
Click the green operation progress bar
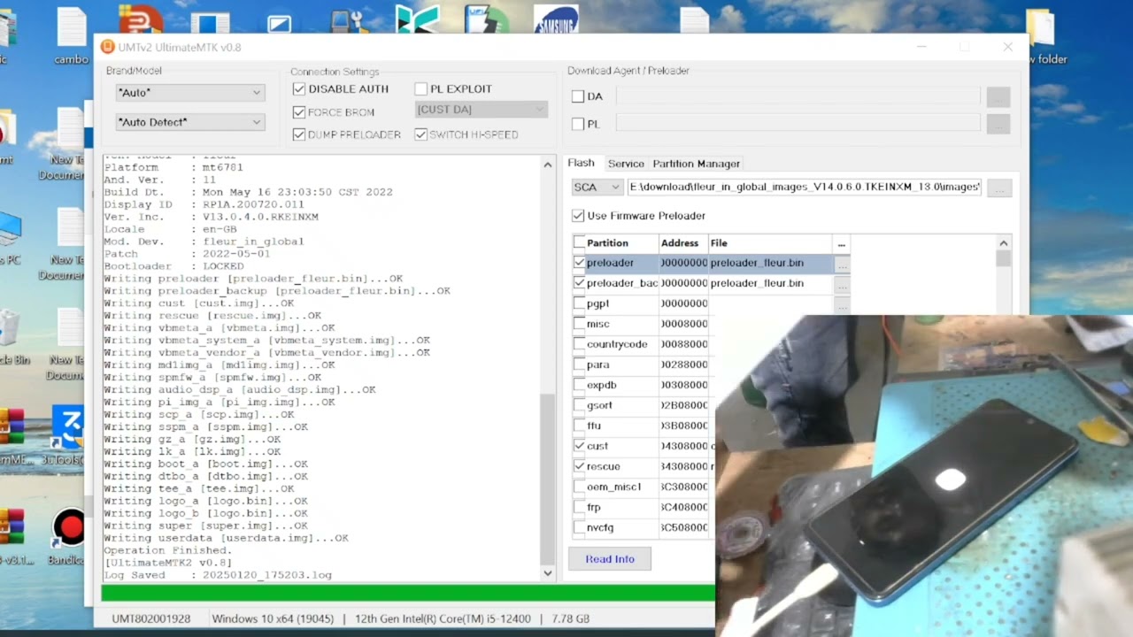tap(408, 594)
